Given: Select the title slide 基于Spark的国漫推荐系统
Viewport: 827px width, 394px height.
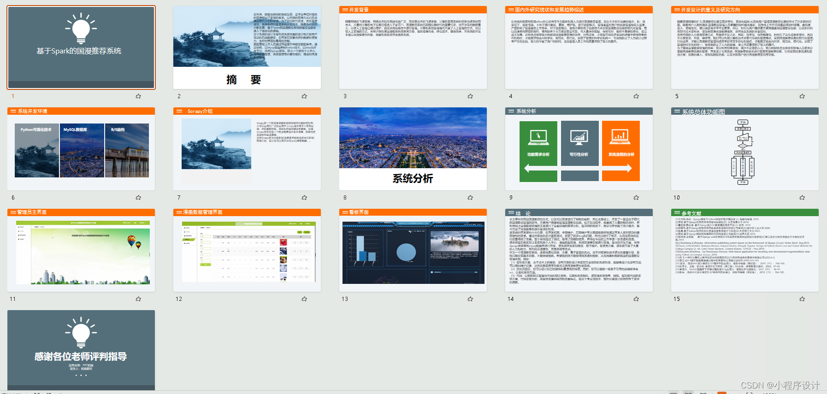Looking at the screenshot, I should (81, 47).
